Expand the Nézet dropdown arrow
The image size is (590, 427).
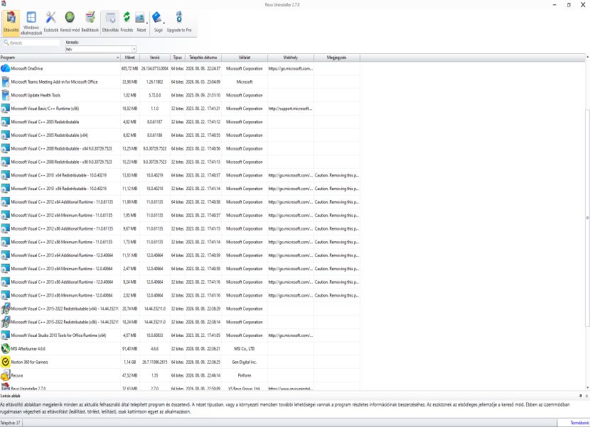[x=147, y=23]
